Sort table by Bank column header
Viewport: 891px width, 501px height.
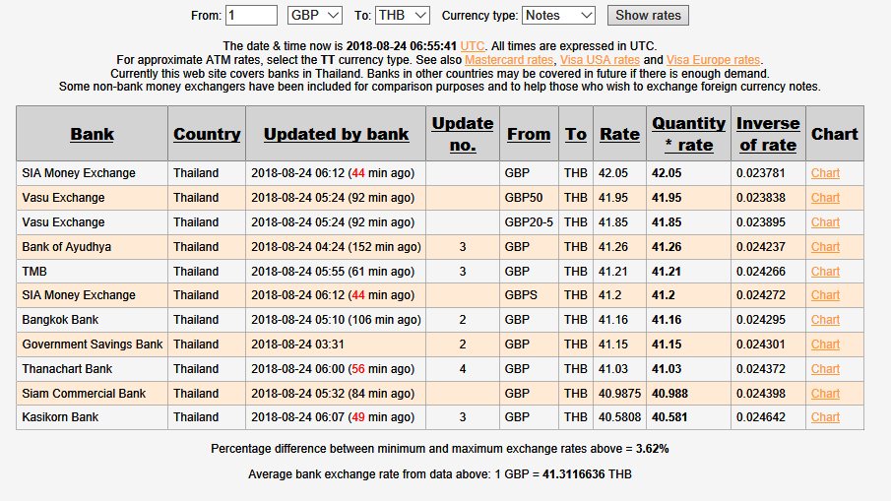[x=93, y=134]
